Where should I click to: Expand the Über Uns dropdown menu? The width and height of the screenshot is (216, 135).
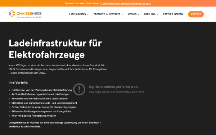click(151, 14)
